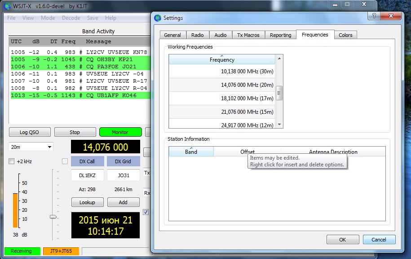
Task: Sort by the Frequency column header
Action: [222, 60]
